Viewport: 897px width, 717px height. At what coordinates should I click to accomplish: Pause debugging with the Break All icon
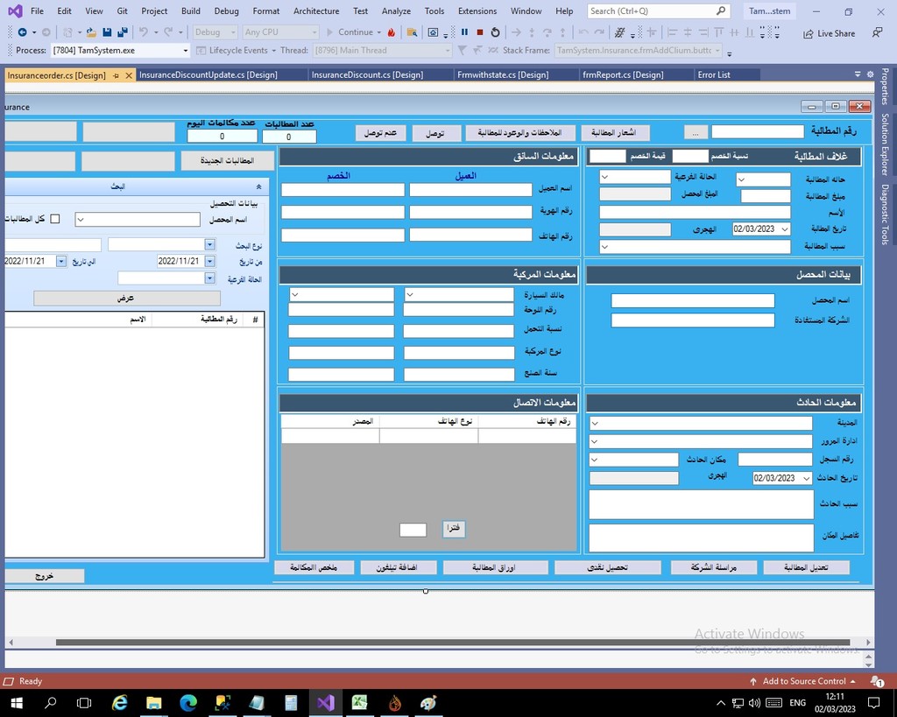click(x=464, y=32)
